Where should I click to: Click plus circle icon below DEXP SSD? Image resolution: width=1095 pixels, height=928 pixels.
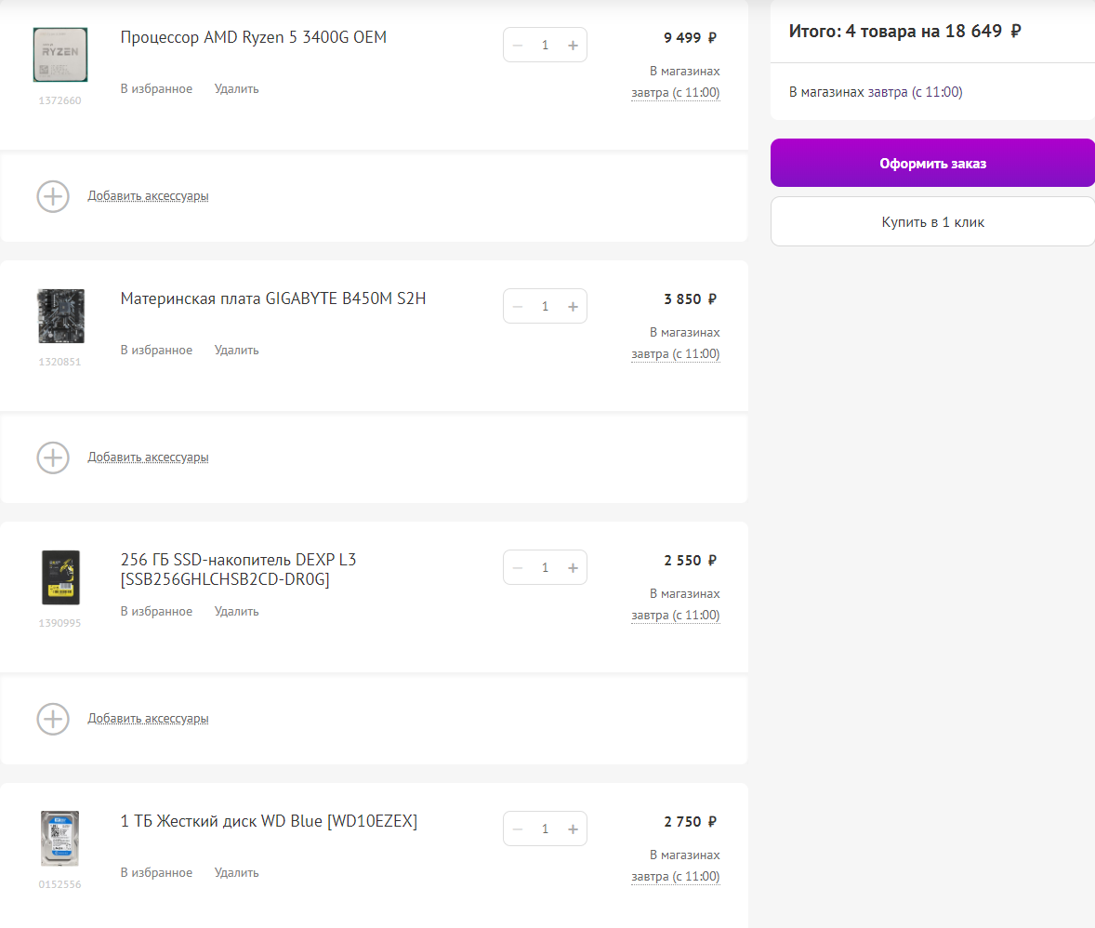[x=53, y=719]
